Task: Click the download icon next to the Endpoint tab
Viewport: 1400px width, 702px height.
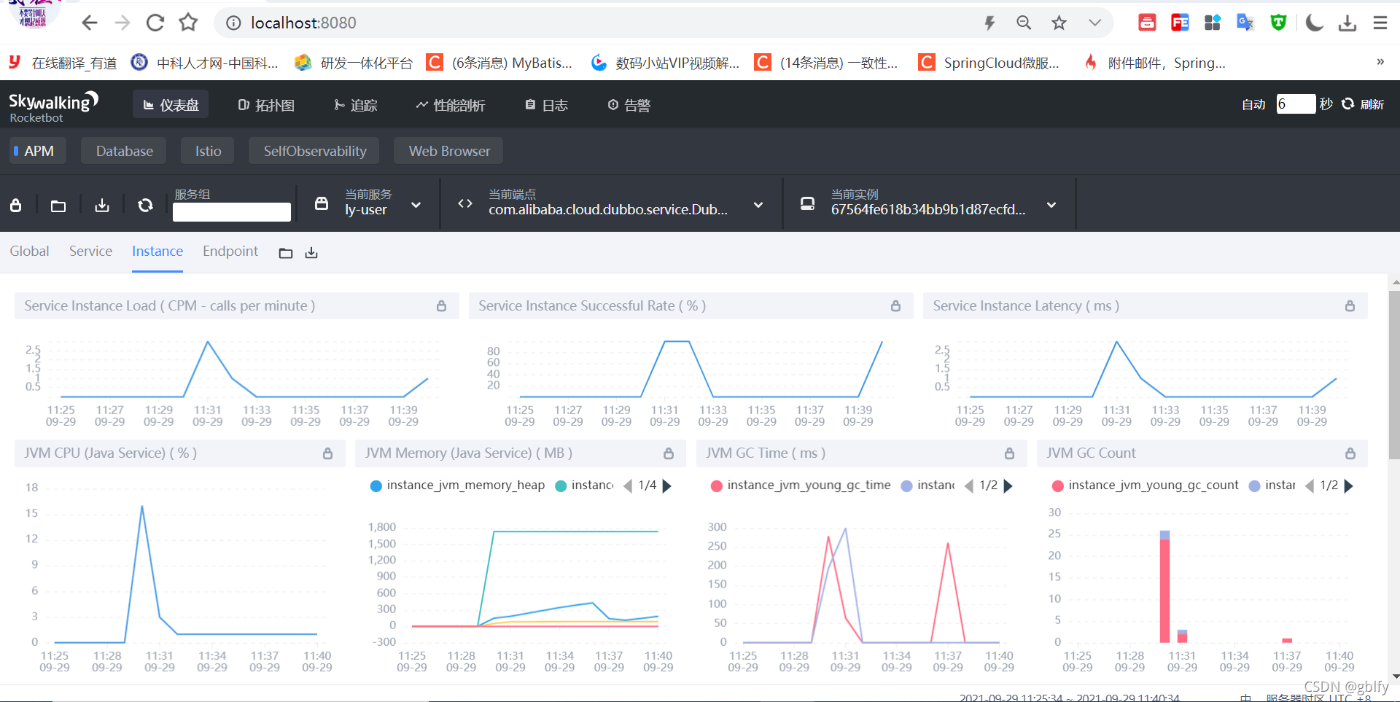Action: (311, 253)
